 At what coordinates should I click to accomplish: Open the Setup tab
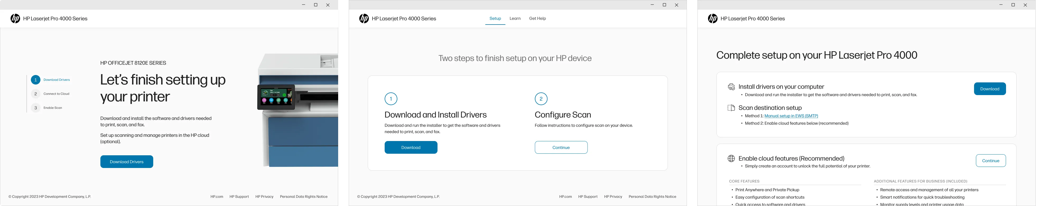pos(495,18)
